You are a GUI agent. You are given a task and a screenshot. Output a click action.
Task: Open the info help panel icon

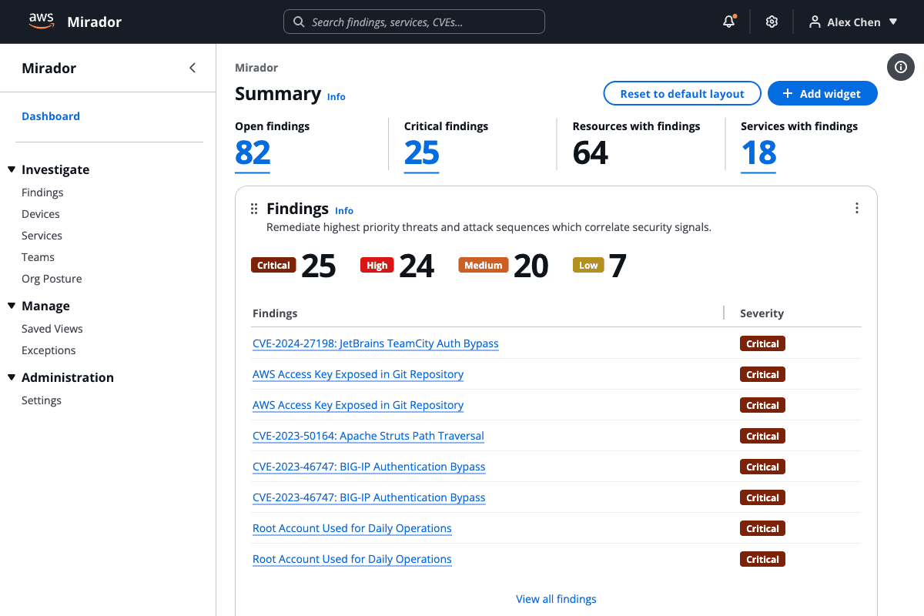[x=901, y=67]
